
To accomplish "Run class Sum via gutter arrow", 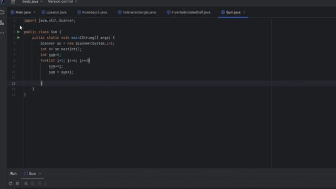I will coord(18,32).
